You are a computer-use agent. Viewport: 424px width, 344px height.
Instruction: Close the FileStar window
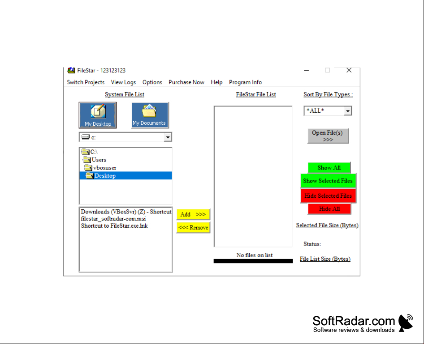[x=349, y=70]
